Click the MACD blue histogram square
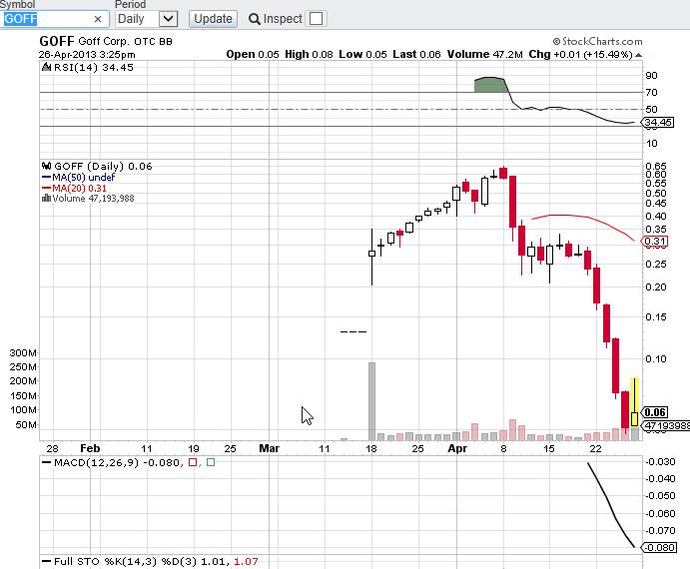Image resolution: width=690 pixels, height=569 pixels. 211,462
